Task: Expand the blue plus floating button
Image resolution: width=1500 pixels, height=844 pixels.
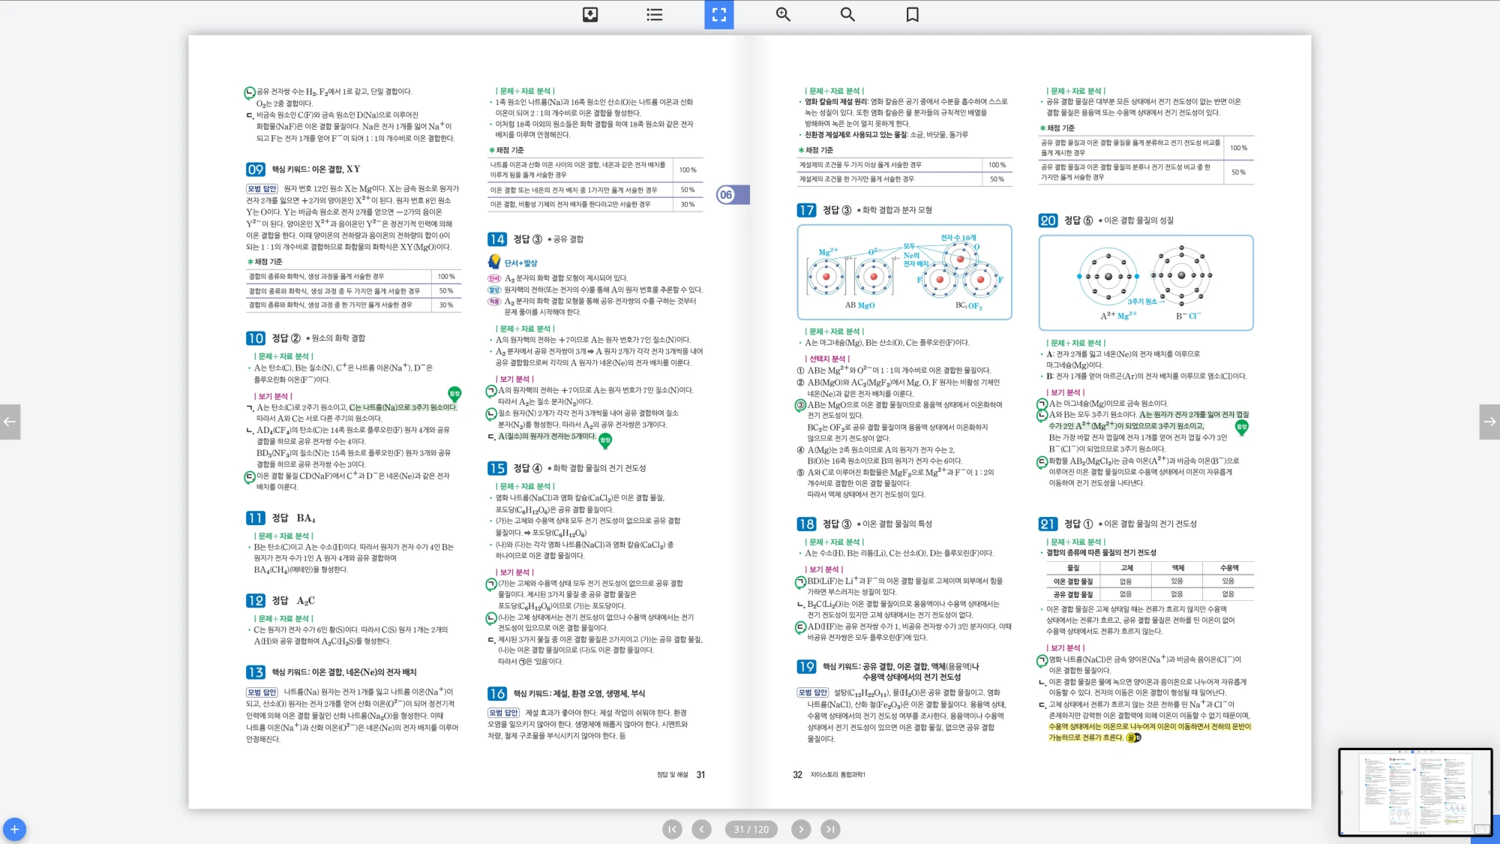Action: (x=14, y=829)
